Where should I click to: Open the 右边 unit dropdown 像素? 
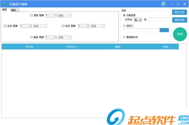coord(98,26)
